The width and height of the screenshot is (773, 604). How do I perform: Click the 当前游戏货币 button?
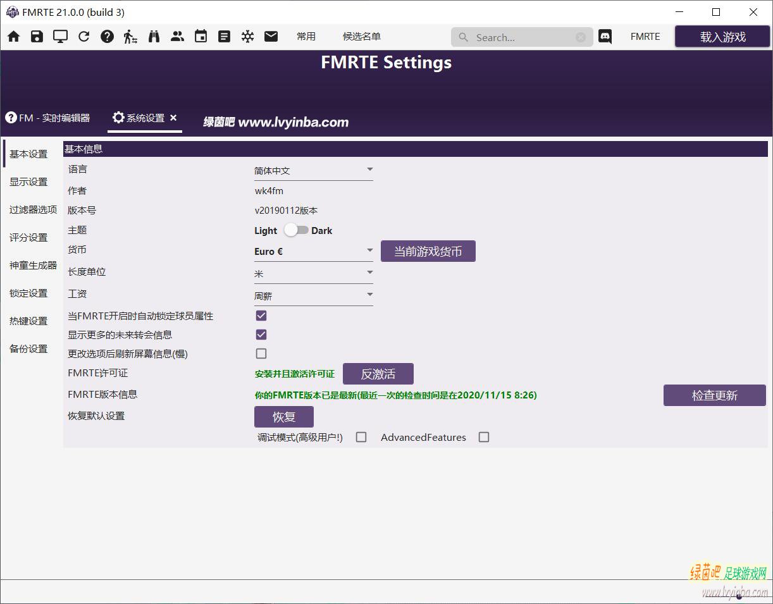click(x=428, y=251)
